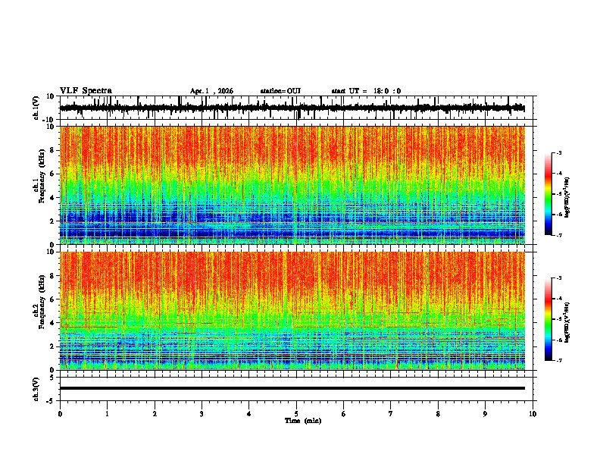Click the ch.2 color bar log(PSD) label
This screenshot has width=600, height=464.
point(567,323)
